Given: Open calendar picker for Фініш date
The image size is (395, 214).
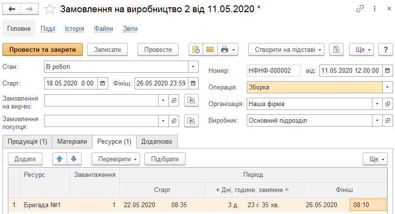Looking at the screenshot, I should (193, 83).
